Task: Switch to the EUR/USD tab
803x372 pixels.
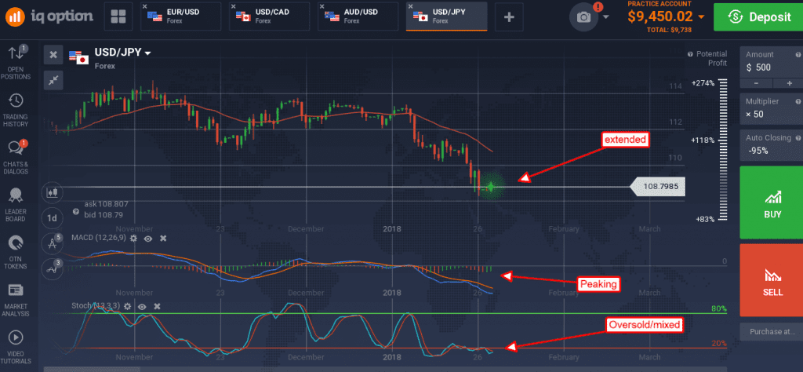Action: (x=181, y=16)
